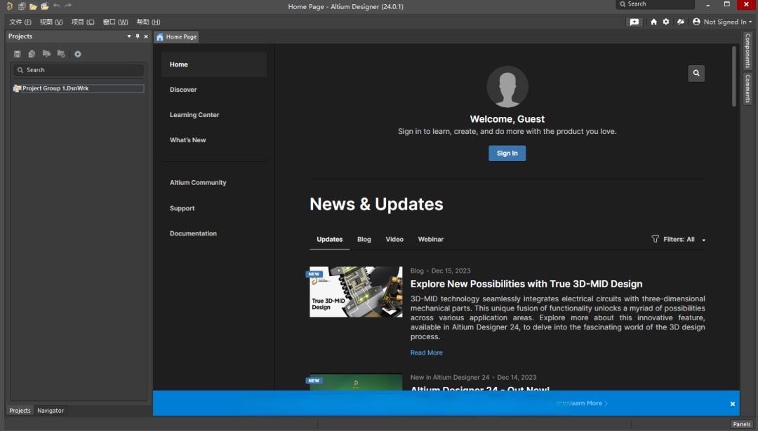This screenshot has width=758, height=431.
Task: Open a document with the title bar folder icon
Action: (34, 6)
